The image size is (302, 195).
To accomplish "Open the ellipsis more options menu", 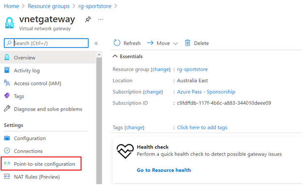I will coord(101,19).
